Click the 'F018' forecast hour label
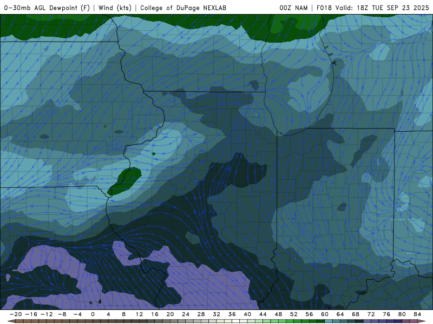 324,8
